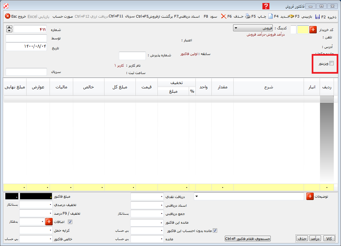This screenshot has width=341, height=246.
Task: Click the شماره پذیرش input field
Action: [x=132, y=56]
